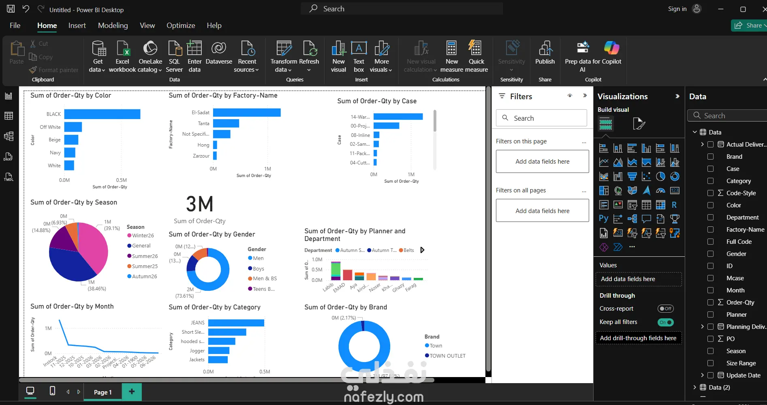Open the Modeling ribbon tab
767x405 pixels.
[113, 26]
